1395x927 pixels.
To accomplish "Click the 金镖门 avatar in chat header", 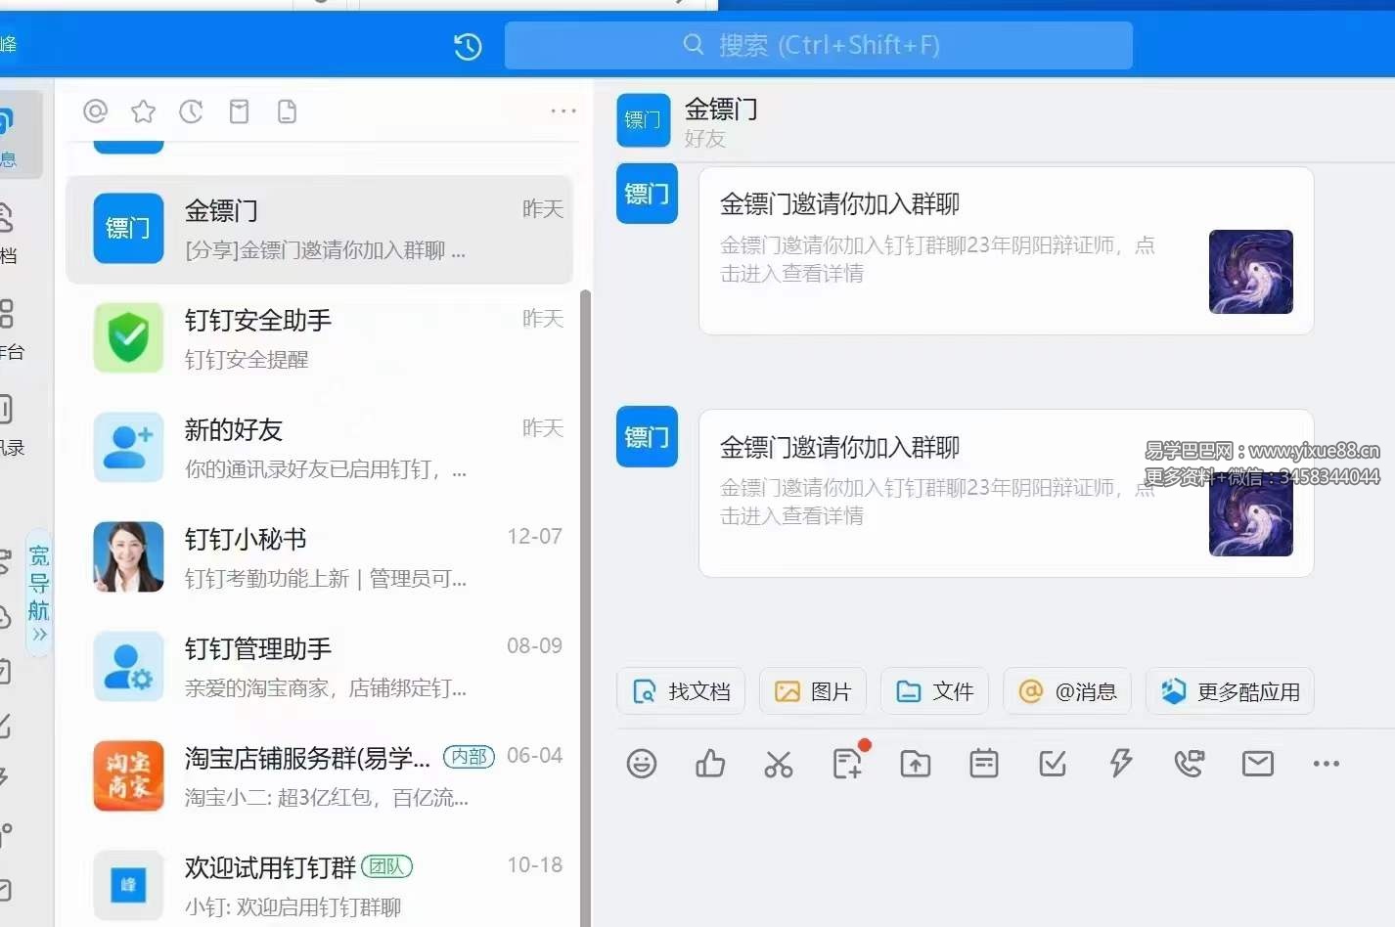I will pos(643,120).
